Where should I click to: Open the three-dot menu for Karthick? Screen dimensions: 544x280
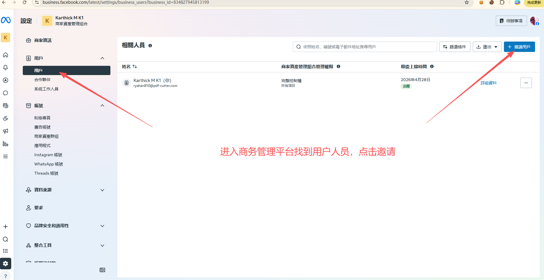point(526,83)
